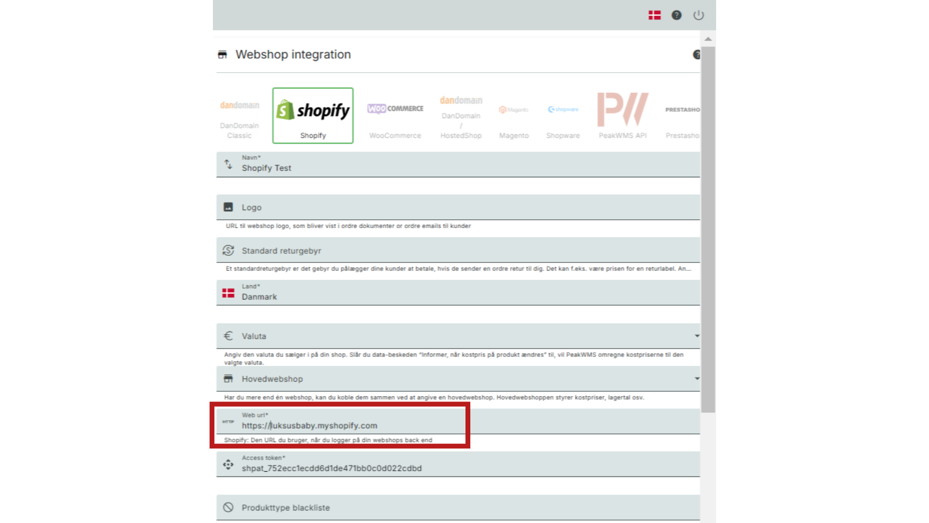Click the Standard returgebyr currency icon
The height and width of the screenshot is (523, 929).
click(x=228, y=250)
